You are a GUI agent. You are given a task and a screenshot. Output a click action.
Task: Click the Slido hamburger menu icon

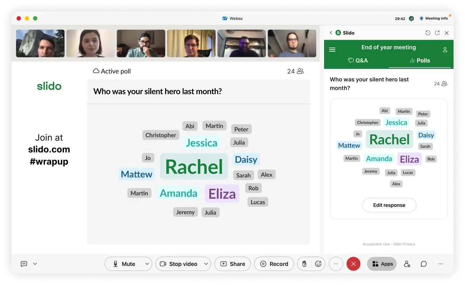tap(332, 50)
